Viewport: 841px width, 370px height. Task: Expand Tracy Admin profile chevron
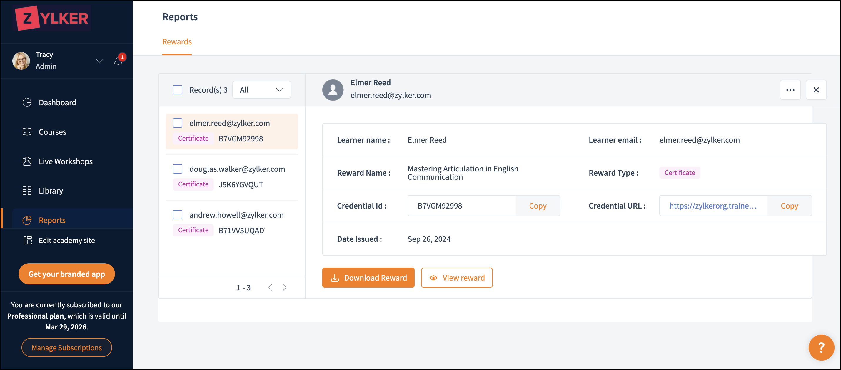[99, 61]
